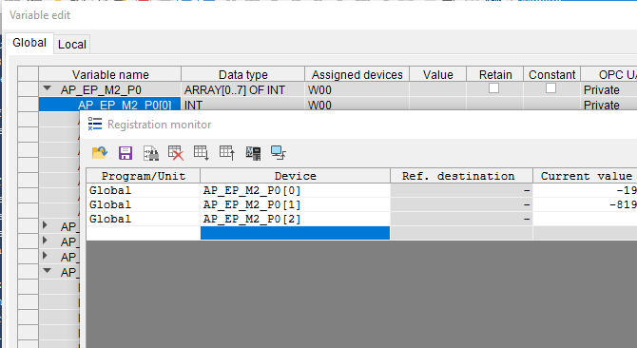Click the Program/Unit column header

pos(144,176)
